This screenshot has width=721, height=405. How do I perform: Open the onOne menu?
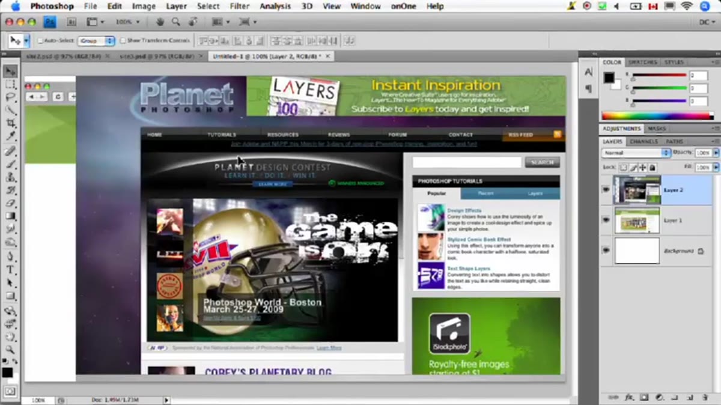click(x=403, y=7)
